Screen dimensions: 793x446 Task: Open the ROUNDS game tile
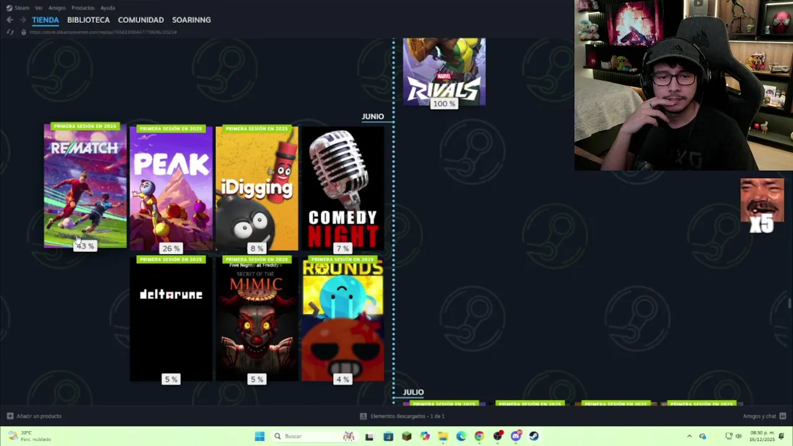click(x=343, y=318)
